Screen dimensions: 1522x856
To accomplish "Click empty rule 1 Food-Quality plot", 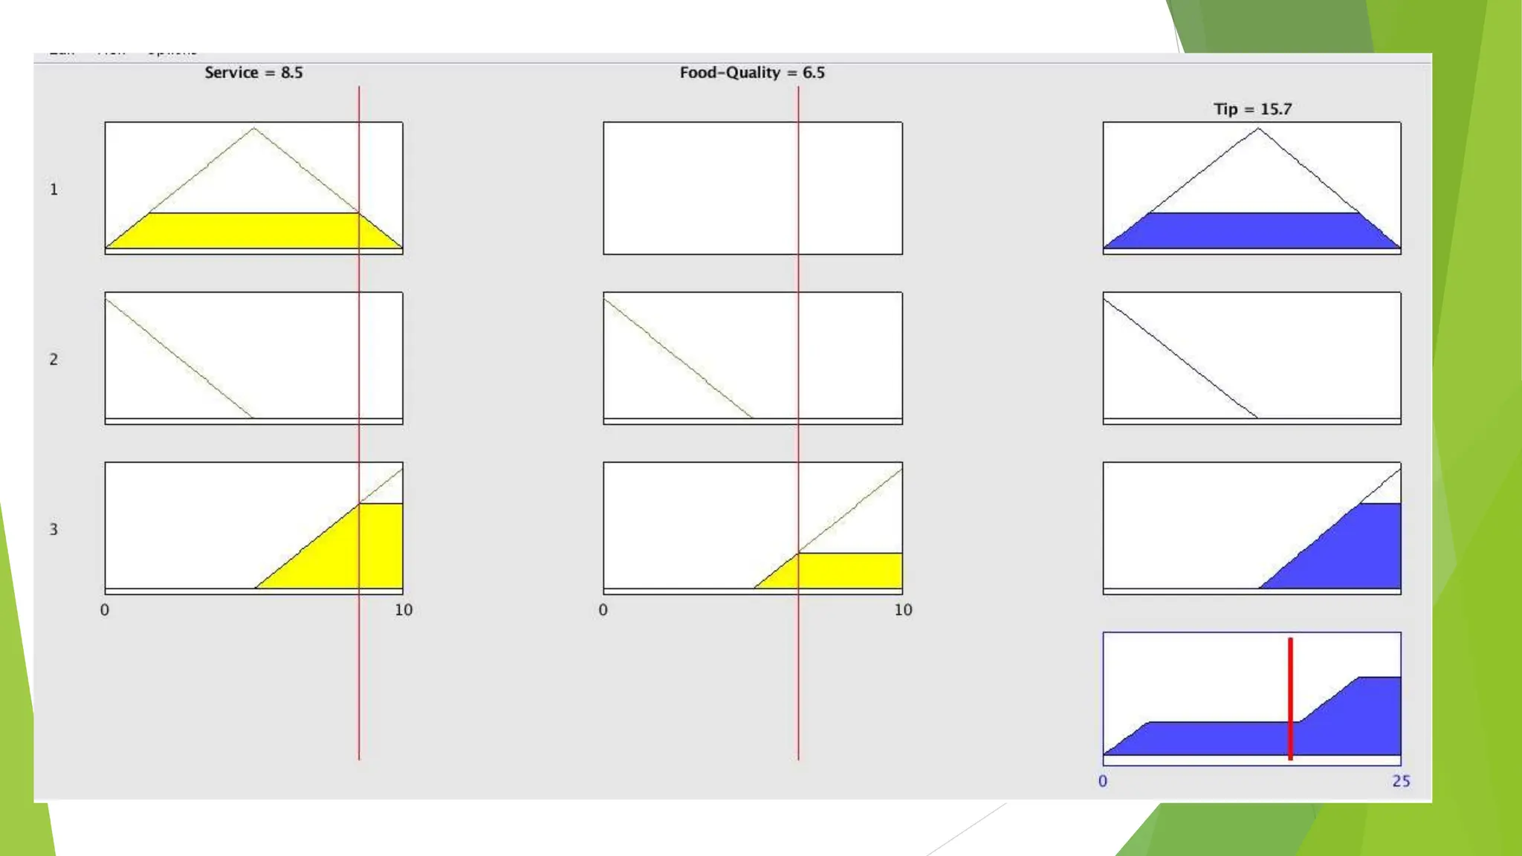I will pyautogui.click(x=752, y=188).
